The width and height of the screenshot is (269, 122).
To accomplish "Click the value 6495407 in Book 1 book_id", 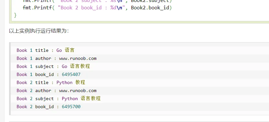I will coord(71,74).
